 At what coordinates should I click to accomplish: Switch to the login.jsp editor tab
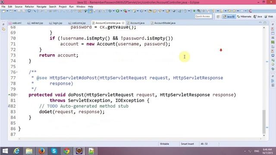tap(56, 23)
